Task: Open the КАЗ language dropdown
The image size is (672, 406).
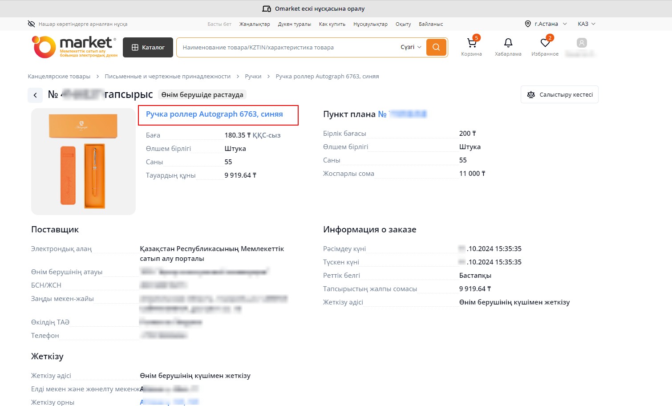Action: 586,24
